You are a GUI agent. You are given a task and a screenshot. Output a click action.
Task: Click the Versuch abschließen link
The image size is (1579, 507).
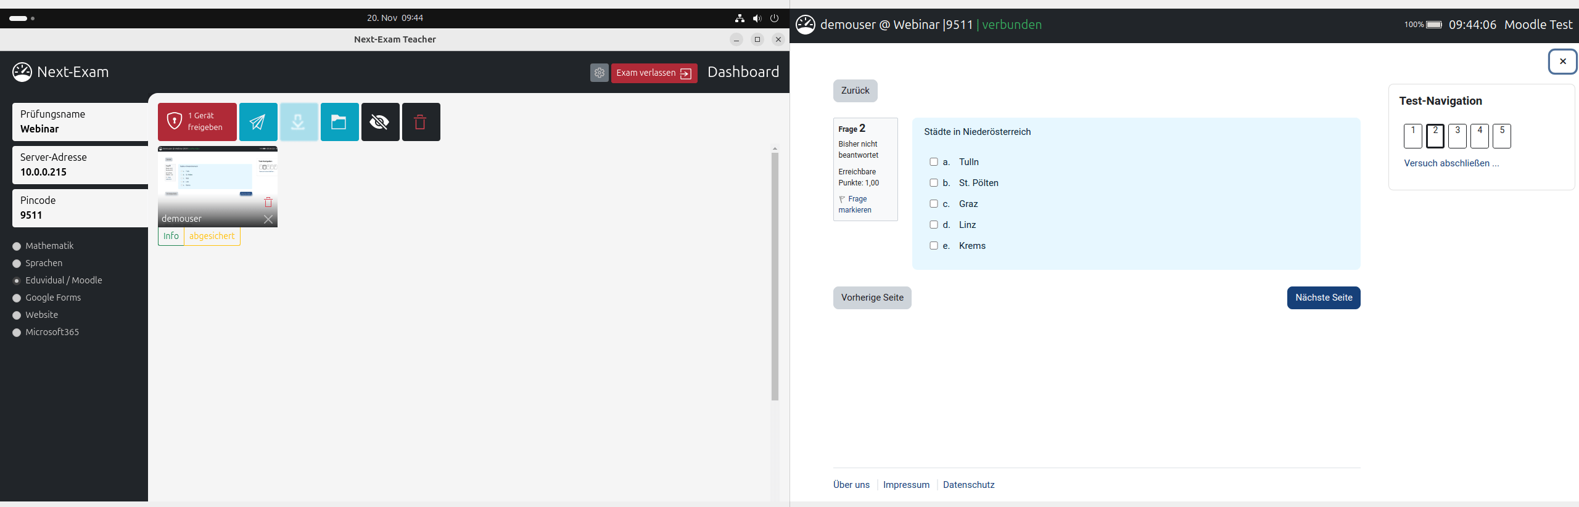[1451, 163]
